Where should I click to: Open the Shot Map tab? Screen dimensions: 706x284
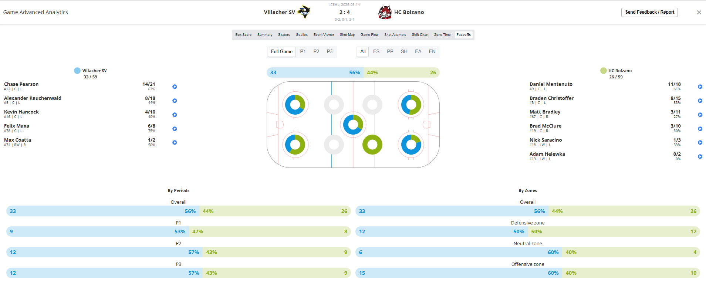pos(347,35)
